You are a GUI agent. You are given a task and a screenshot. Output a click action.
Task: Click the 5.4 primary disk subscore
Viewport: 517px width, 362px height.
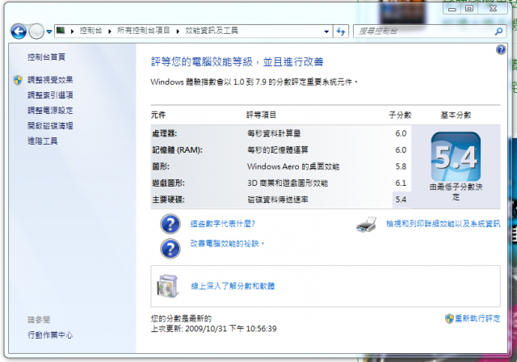pos(401,200)
